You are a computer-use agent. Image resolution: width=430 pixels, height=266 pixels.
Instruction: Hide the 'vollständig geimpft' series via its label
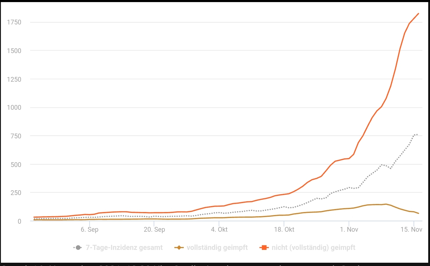tap(217, 248)
